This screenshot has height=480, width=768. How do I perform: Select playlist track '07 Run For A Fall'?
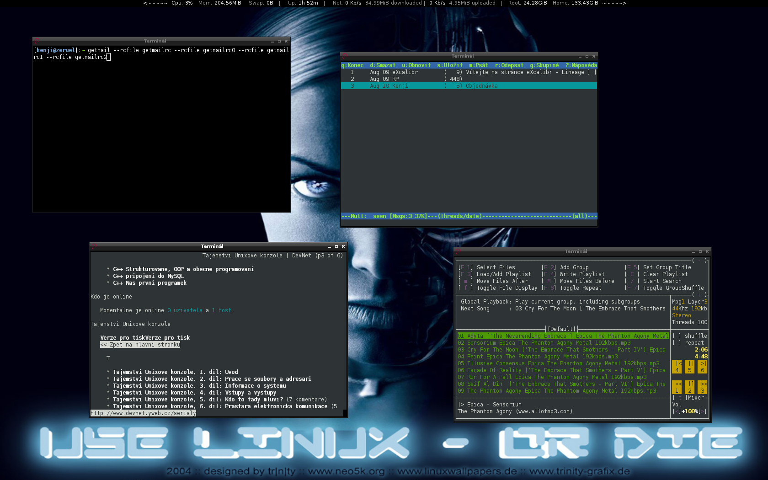552,377
